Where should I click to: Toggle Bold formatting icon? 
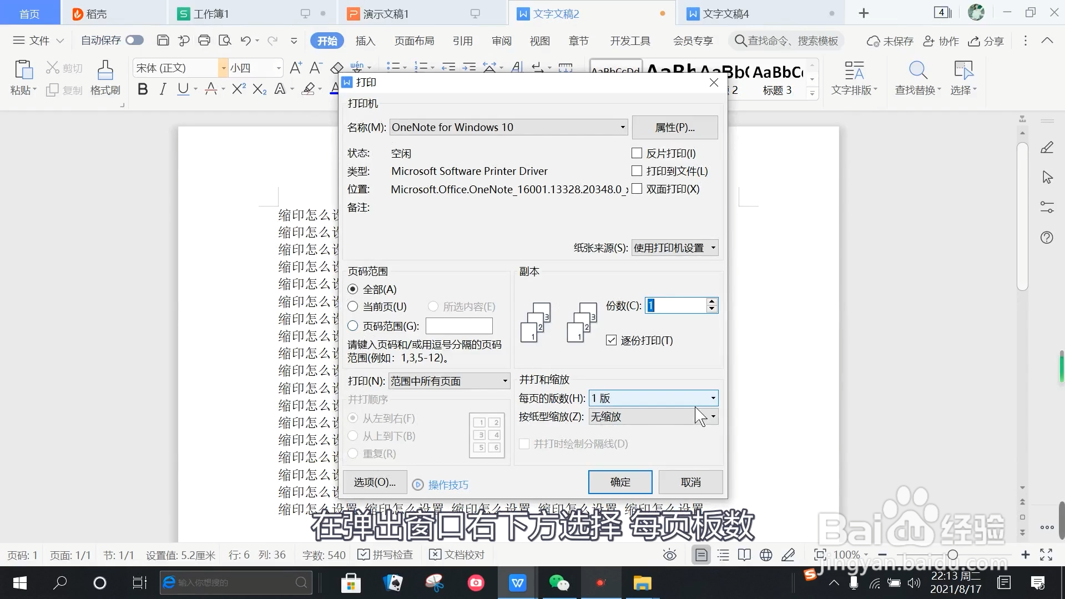(x=143, y=89)
